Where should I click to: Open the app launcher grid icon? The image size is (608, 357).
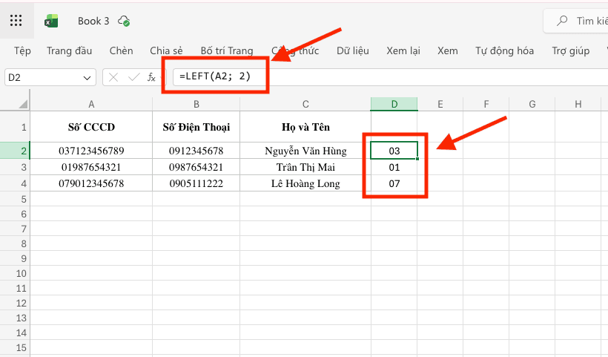[x=16, y=21]
